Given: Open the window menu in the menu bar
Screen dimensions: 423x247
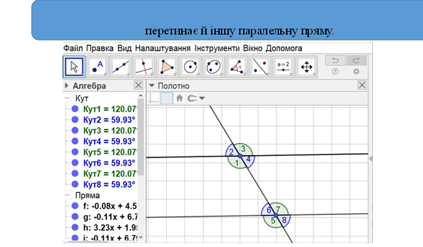Looking at the screenshot, I should click(x=252, y=48).
